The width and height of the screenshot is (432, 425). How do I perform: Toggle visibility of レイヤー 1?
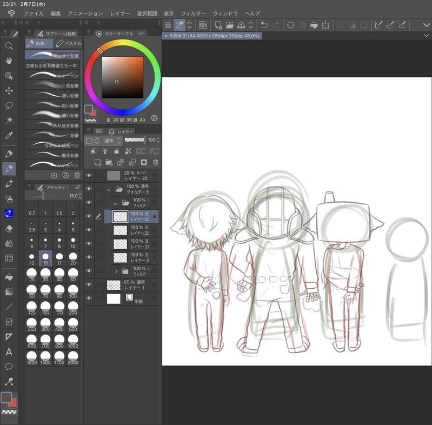[x=89, y=284]
